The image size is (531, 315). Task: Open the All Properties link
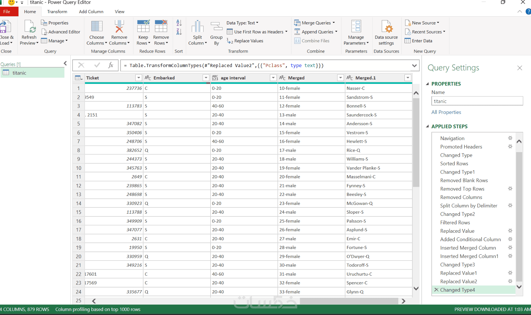[x=446, y=112]
